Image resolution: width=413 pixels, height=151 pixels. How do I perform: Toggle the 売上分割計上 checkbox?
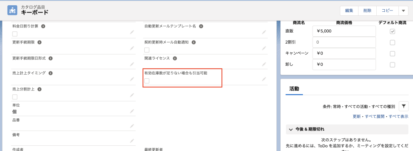15,97
